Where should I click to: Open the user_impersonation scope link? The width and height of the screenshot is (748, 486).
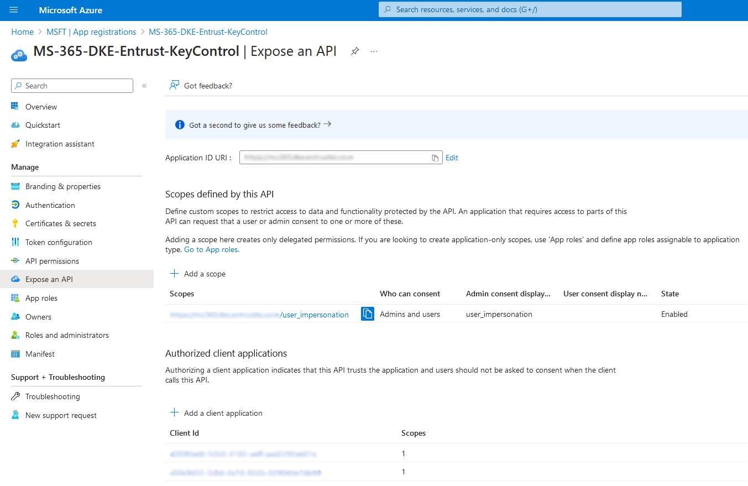tap(259, 315)
